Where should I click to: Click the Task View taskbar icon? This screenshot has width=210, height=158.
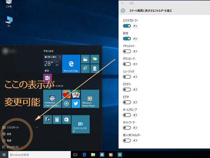(75, 154)
